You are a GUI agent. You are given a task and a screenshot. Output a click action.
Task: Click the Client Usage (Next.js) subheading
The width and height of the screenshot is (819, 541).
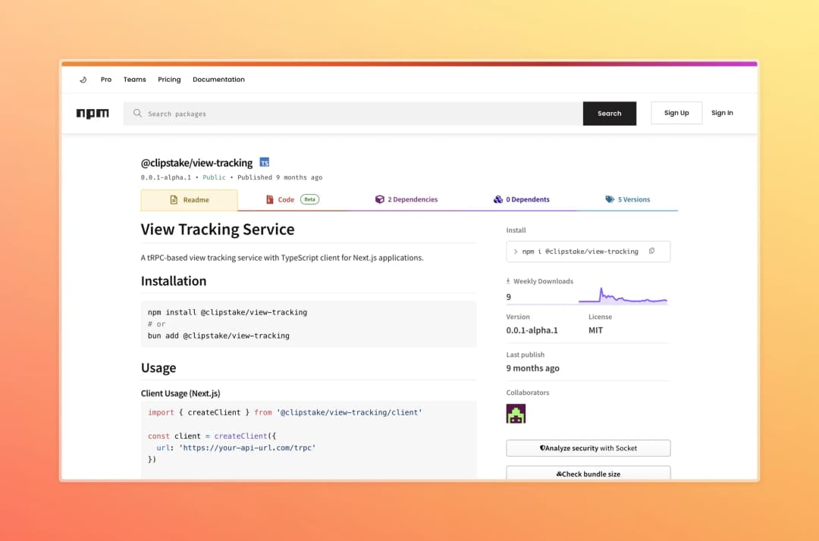coord(180,393)
